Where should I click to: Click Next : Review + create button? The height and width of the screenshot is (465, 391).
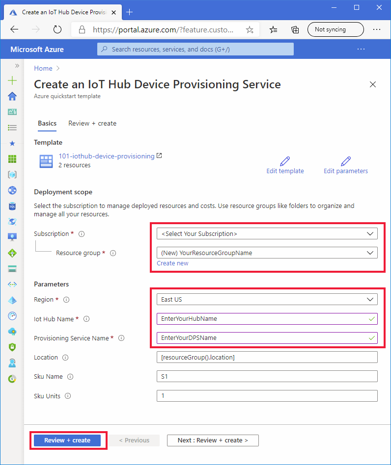213,440
